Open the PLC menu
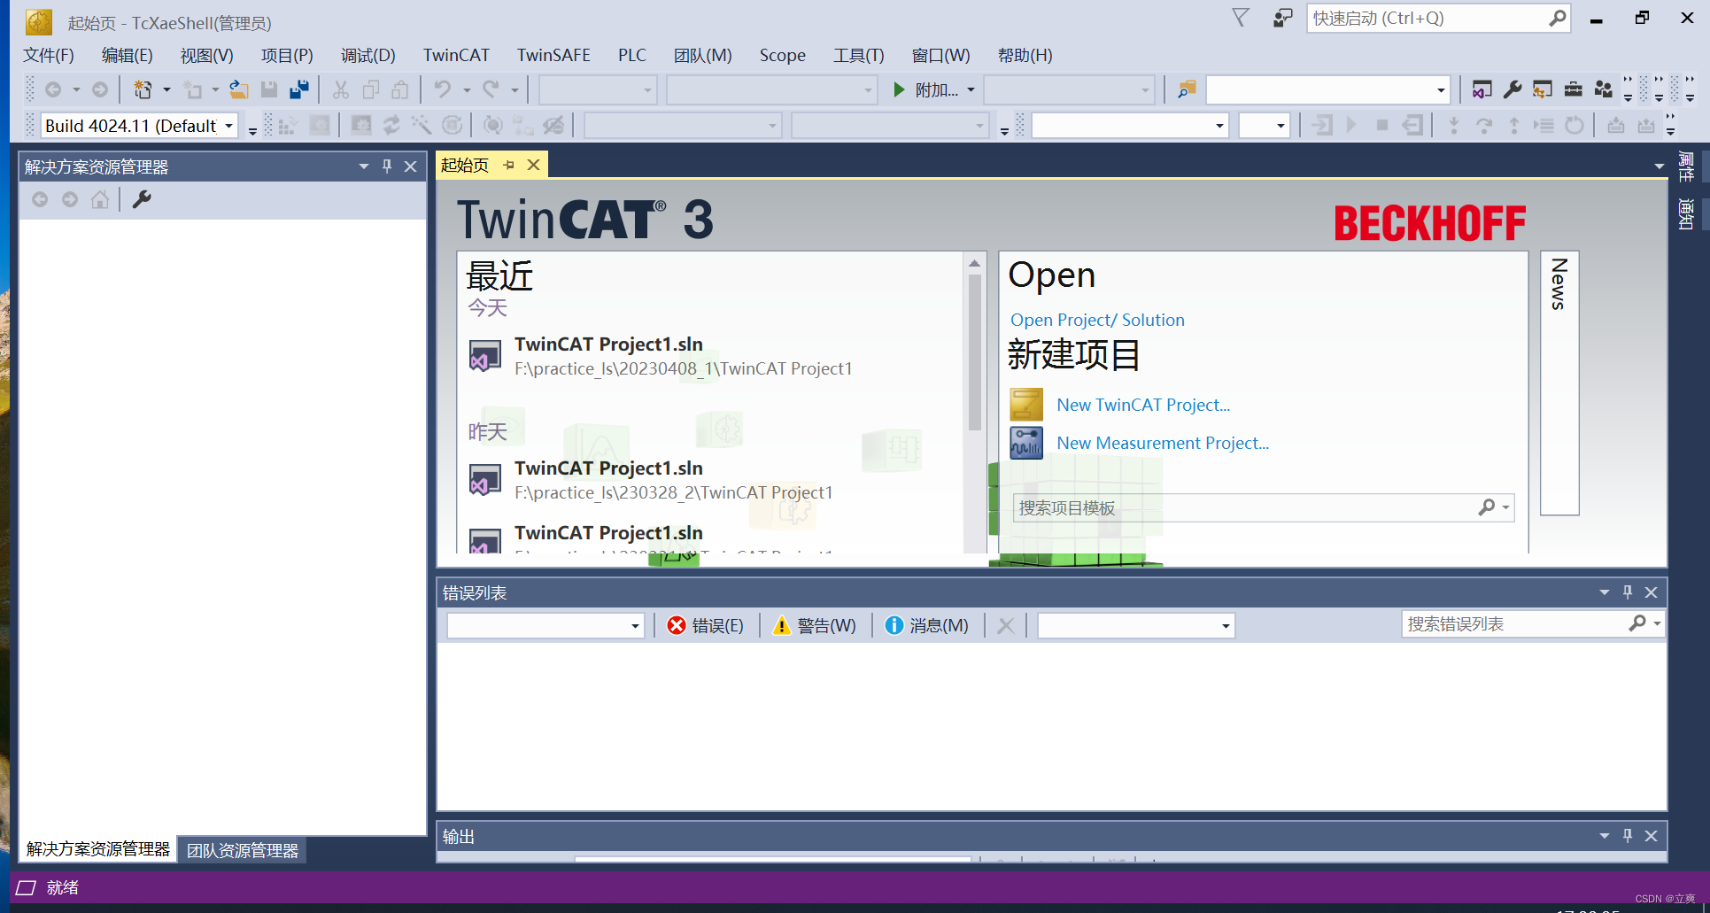 click(632, 55)
